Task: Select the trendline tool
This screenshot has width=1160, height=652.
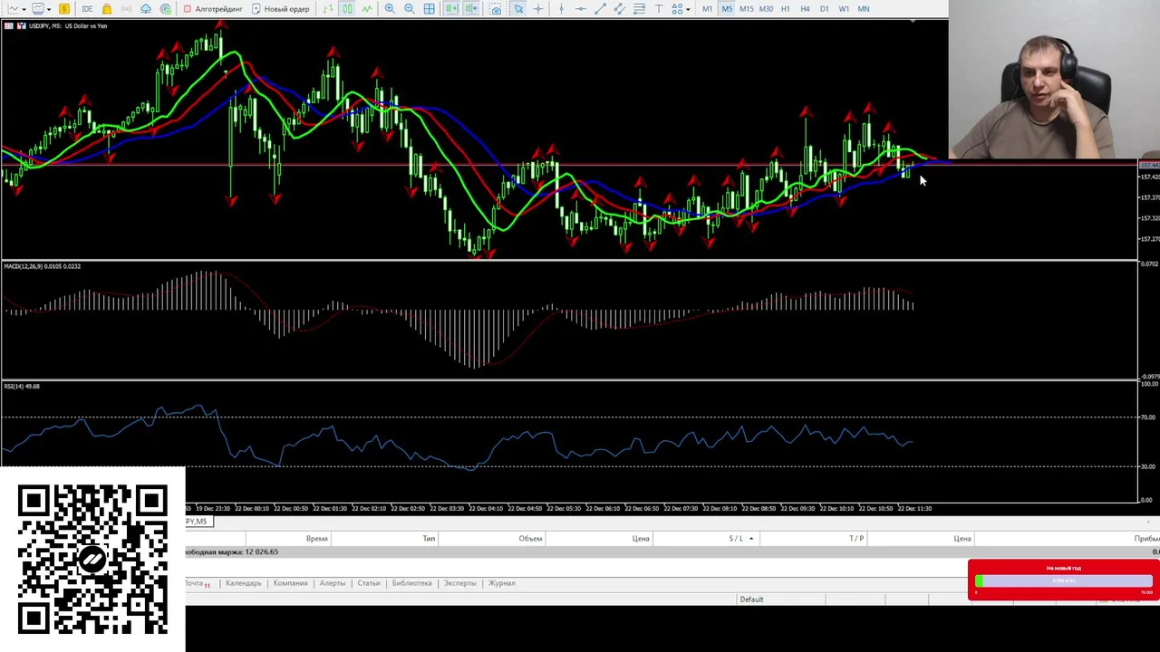Action: (x=600, y=9)
